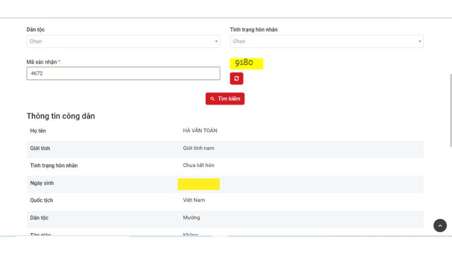Screen dimensions: 452x254
Task: Click the magnifier icon in Tìm kiếm button
Action: coord(212,99)
